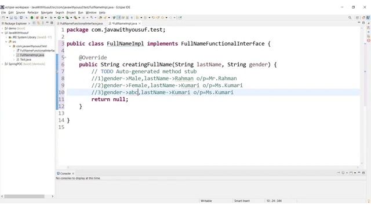The width and height of the screenshot is (371, 208).
Task: Open the Run configurations dropdown arrow
Action: [x=63, y=17]
